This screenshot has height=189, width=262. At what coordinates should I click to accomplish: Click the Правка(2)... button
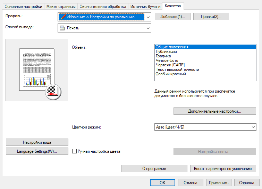pos(211,17)
